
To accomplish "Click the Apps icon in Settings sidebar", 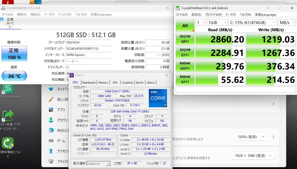I will 51,110.
